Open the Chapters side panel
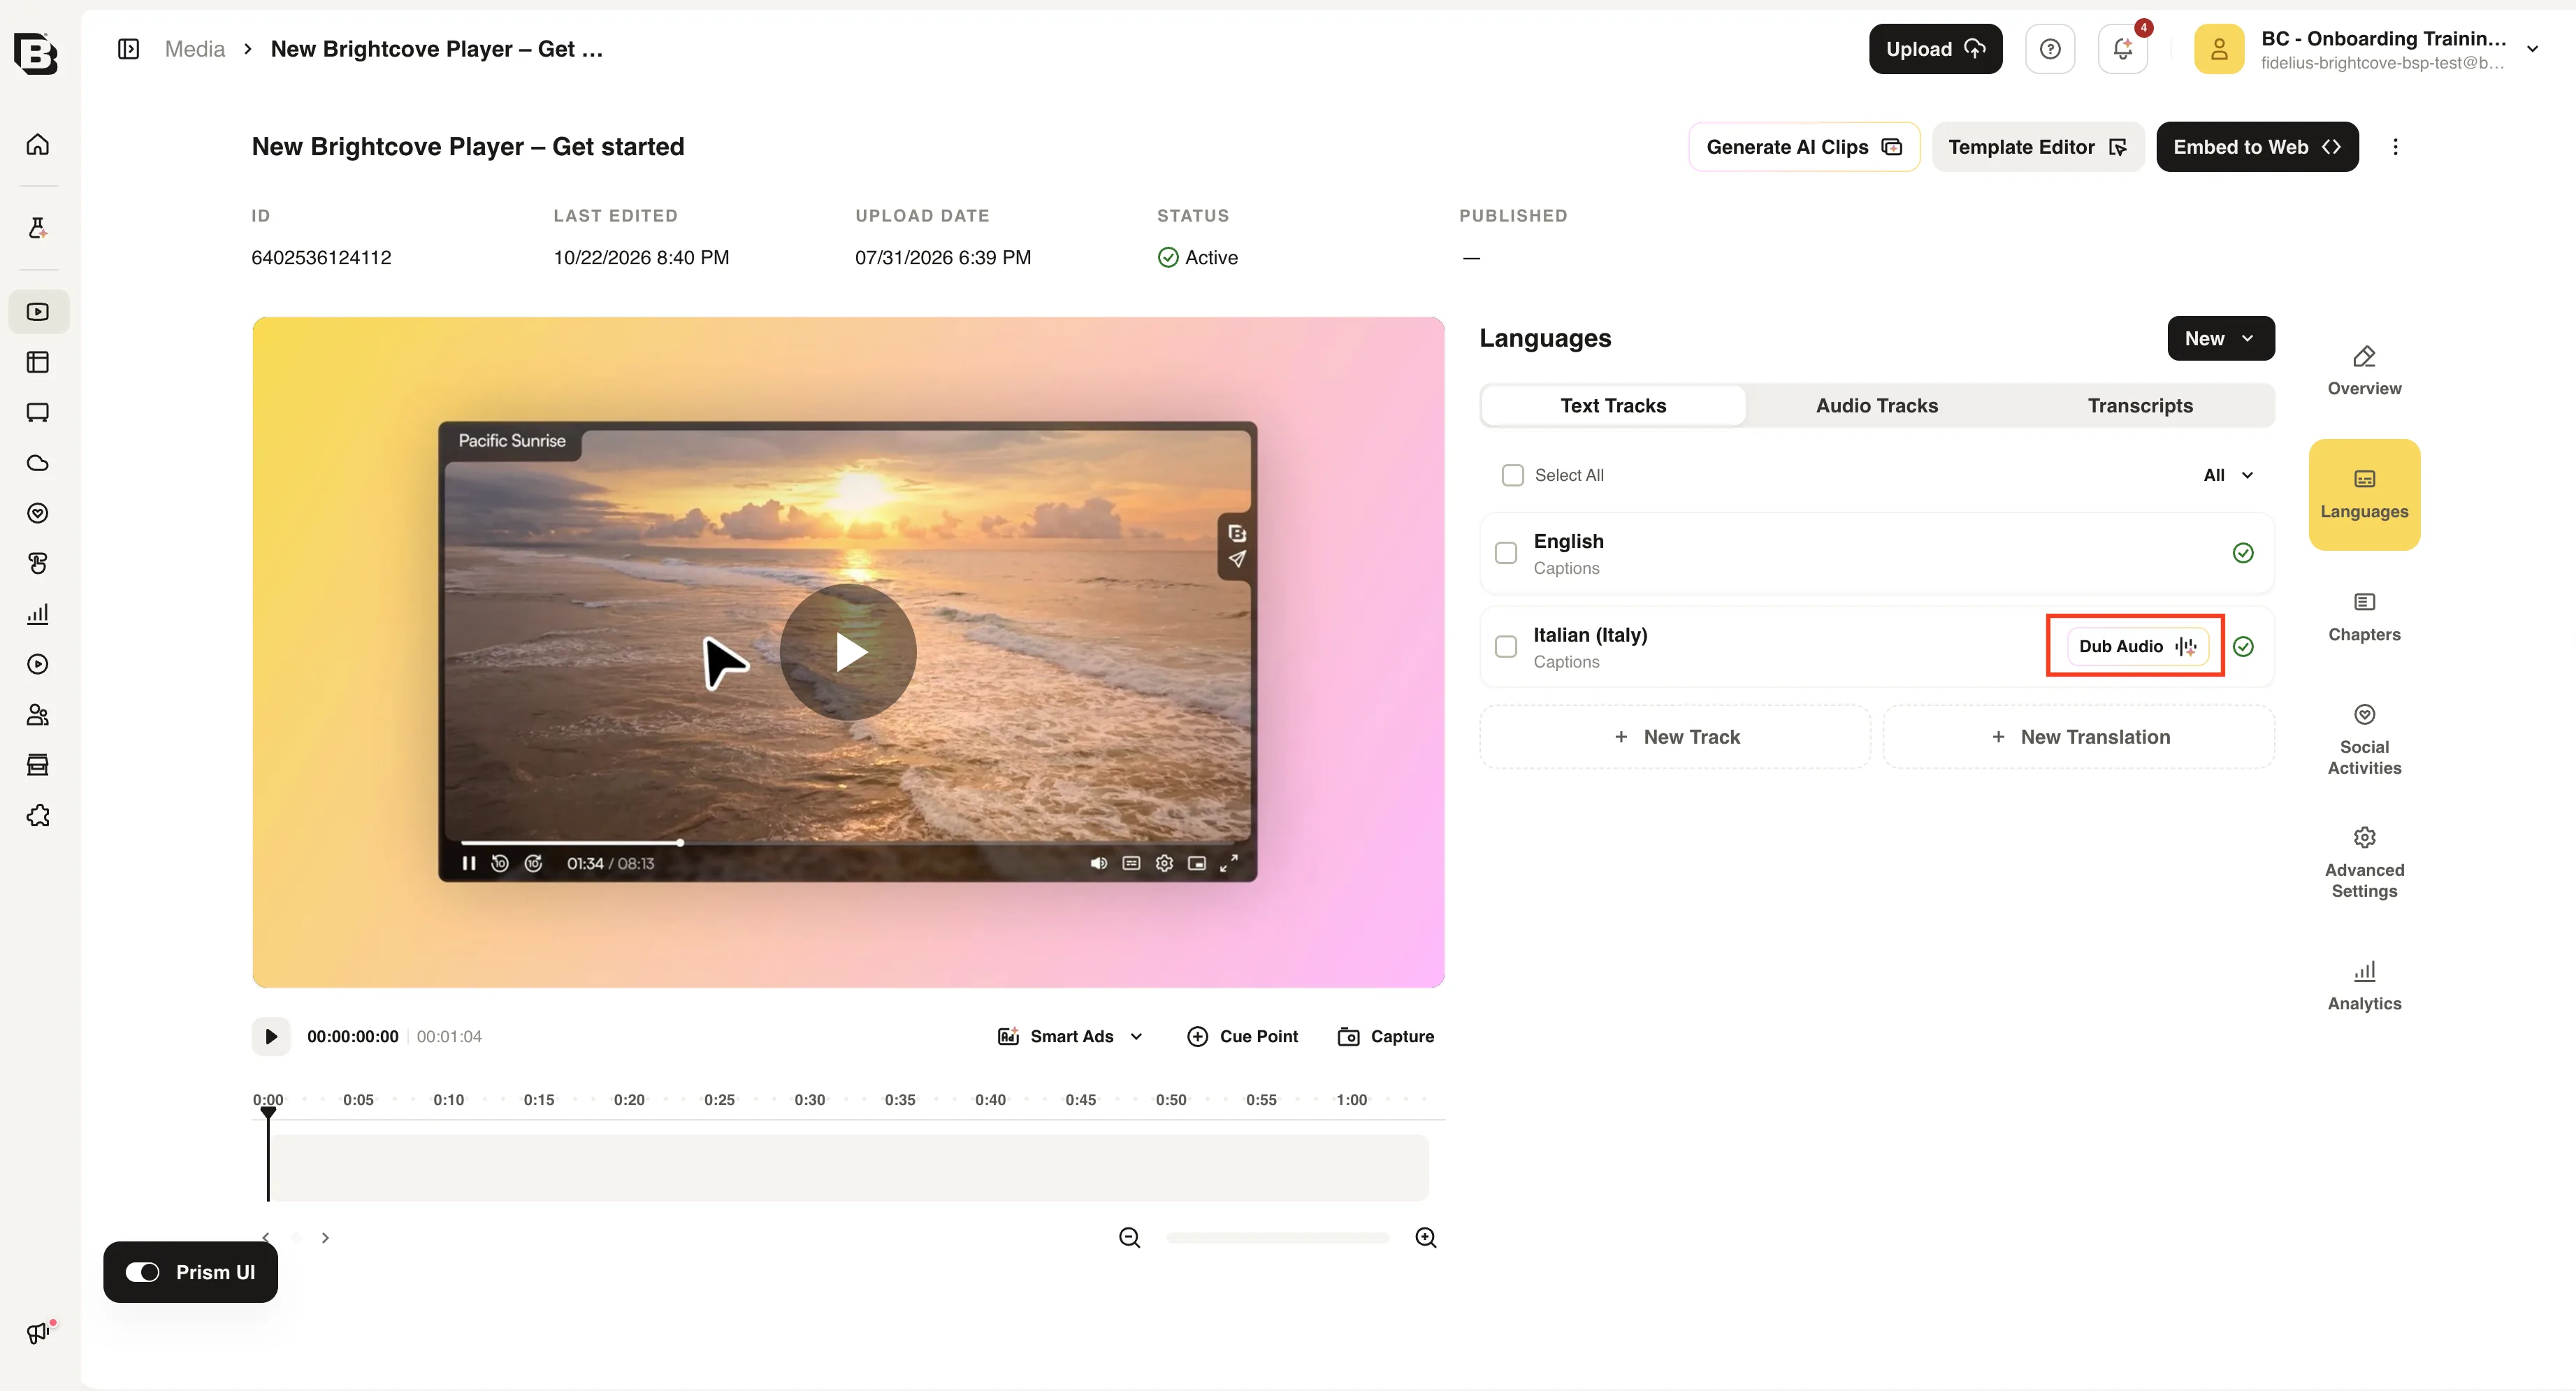This screenshot has width=2576, height=1391. [2364, 618]
